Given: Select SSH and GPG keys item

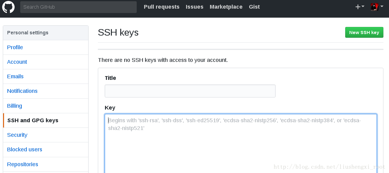Looking at the screenshot, I should tap(46, 120).
